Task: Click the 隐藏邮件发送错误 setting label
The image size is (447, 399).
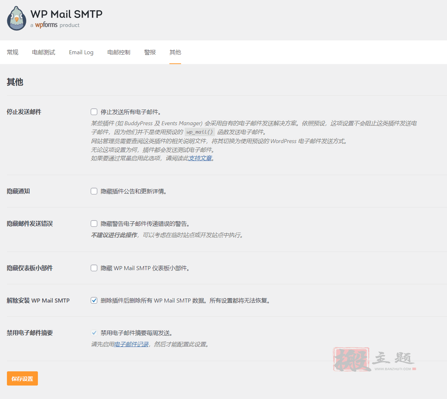Action: click(x=30, y=224)
